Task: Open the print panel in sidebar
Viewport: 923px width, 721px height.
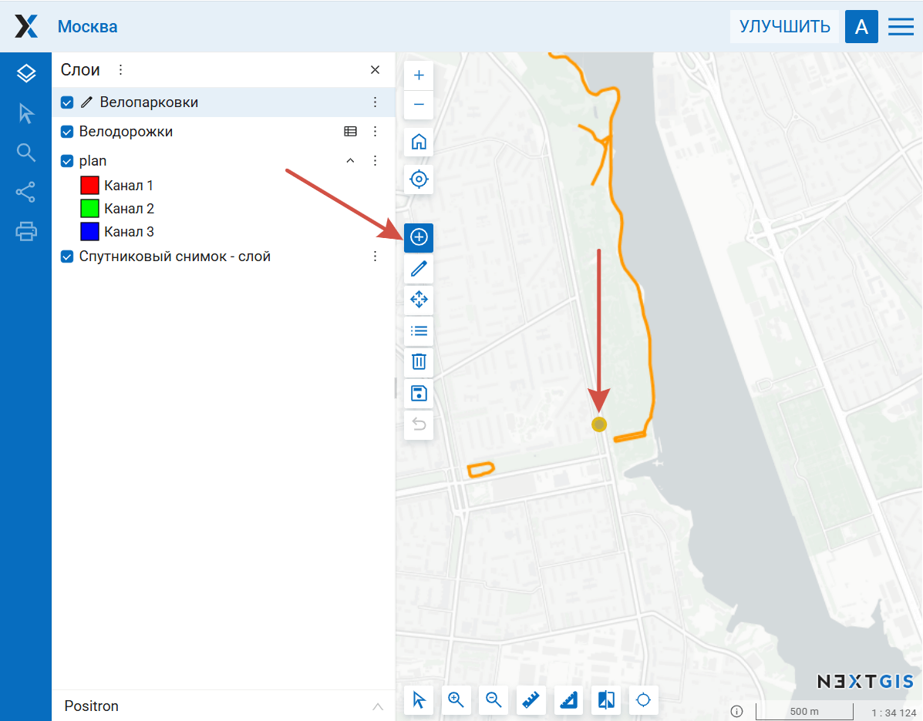Action: 26,230
